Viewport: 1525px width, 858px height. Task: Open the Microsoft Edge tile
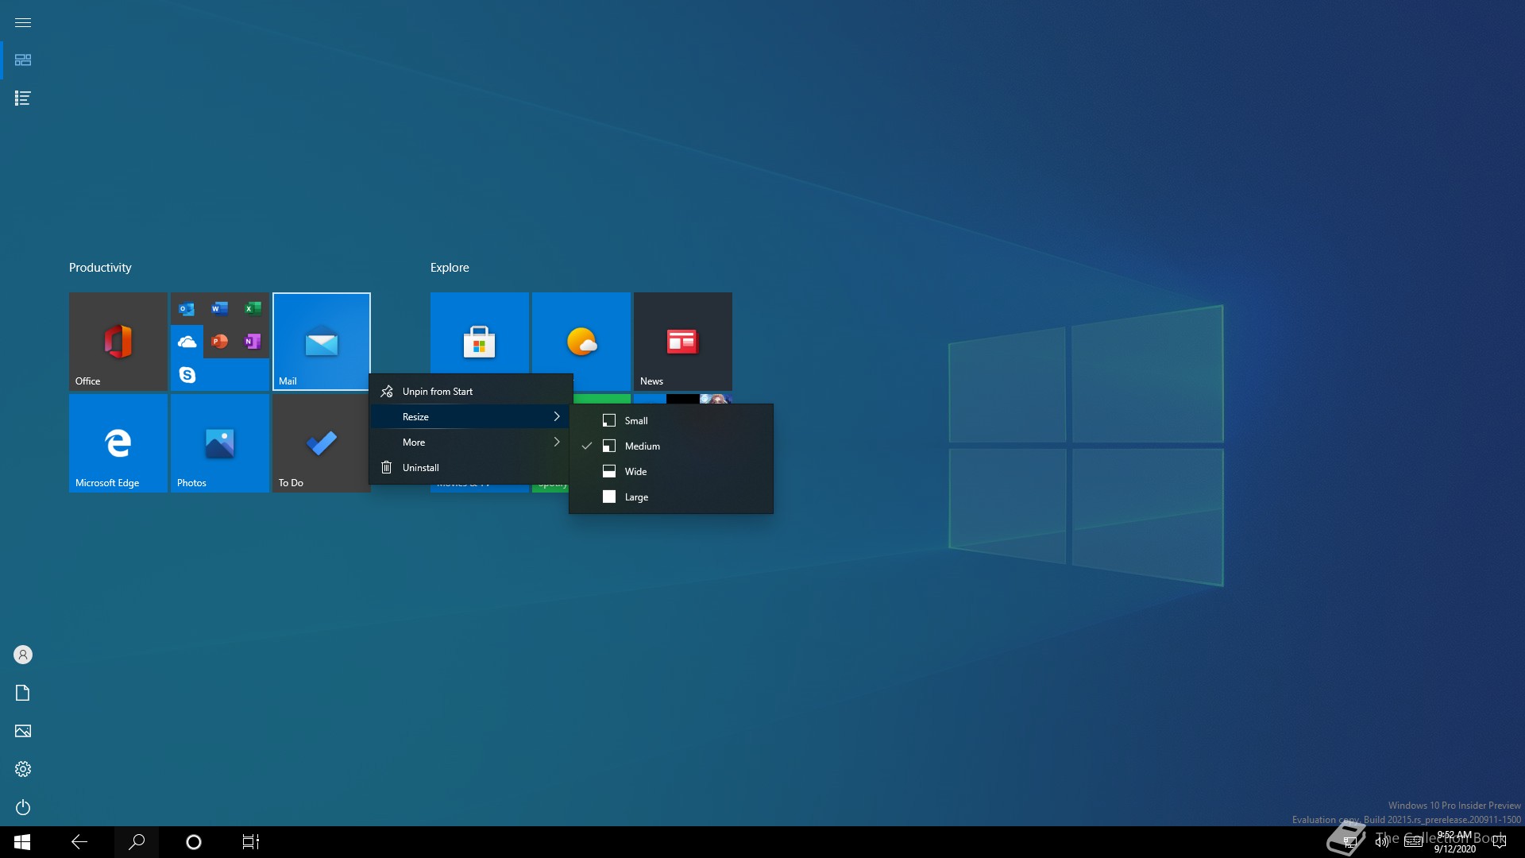(118, 443)
